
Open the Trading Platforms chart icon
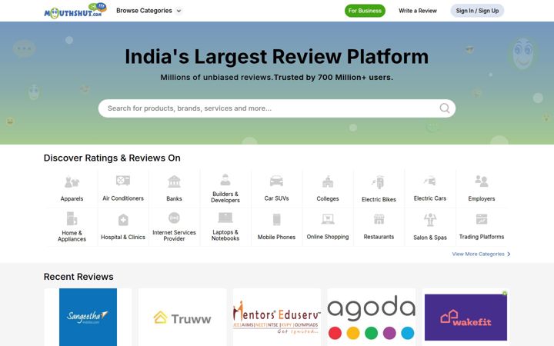482,219
